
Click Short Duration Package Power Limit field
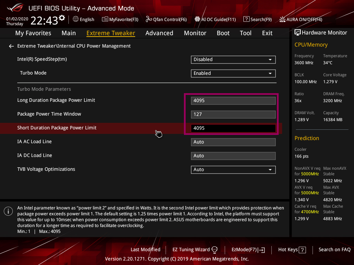(x=233, y=128)
